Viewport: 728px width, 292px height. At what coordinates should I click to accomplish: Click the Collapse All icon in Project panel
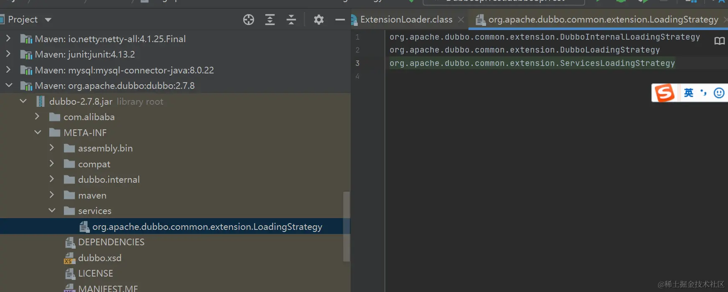pyautogui.click(x=291, y=20)
